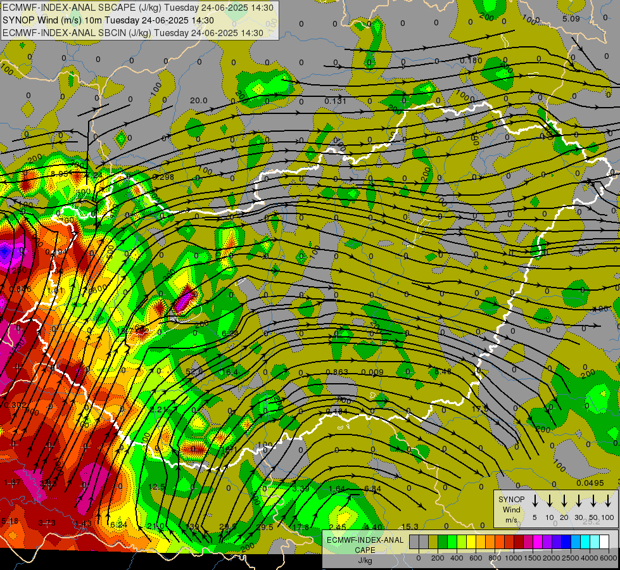This screenshot has height=570, width=620.
Task: Click the 20.0 value on the map
Action: [x=198, y=101]
